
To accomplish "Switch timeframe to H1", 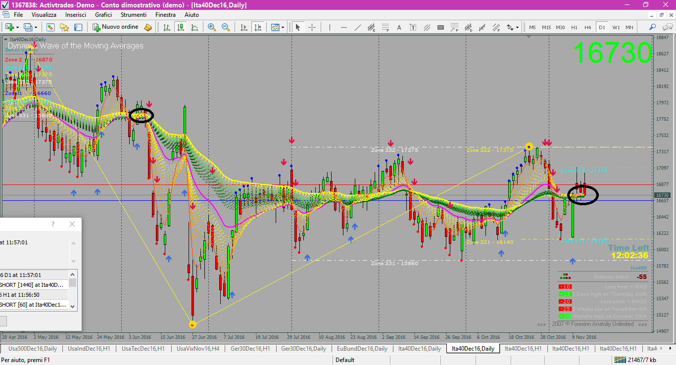I will click(x=574, y=27).
